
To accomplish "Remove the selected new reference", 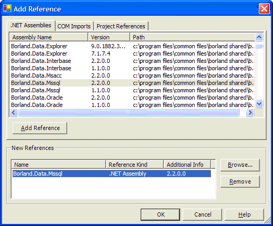I will 240,181.
